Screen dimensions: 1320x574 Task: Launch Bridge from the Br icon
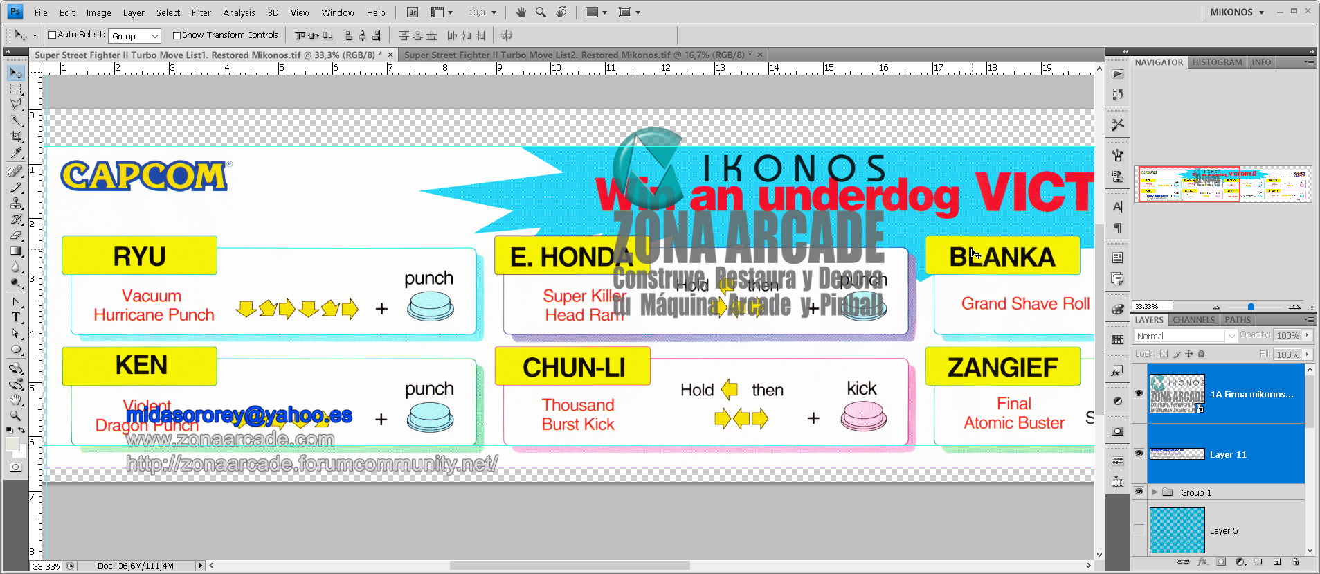point(413,12)
